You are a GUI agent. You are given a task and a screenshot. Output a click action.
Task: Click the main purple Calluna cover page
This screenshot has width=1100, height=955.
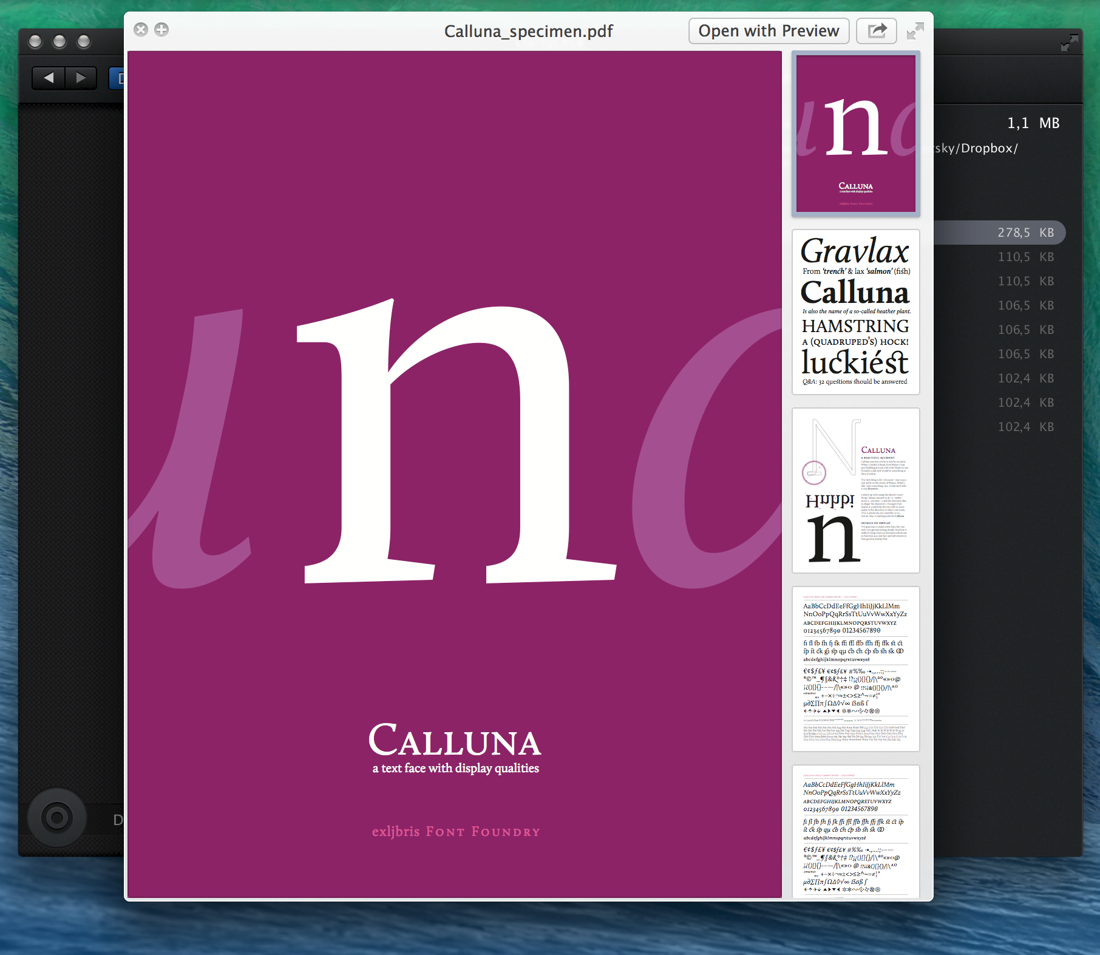pos(455,474)
